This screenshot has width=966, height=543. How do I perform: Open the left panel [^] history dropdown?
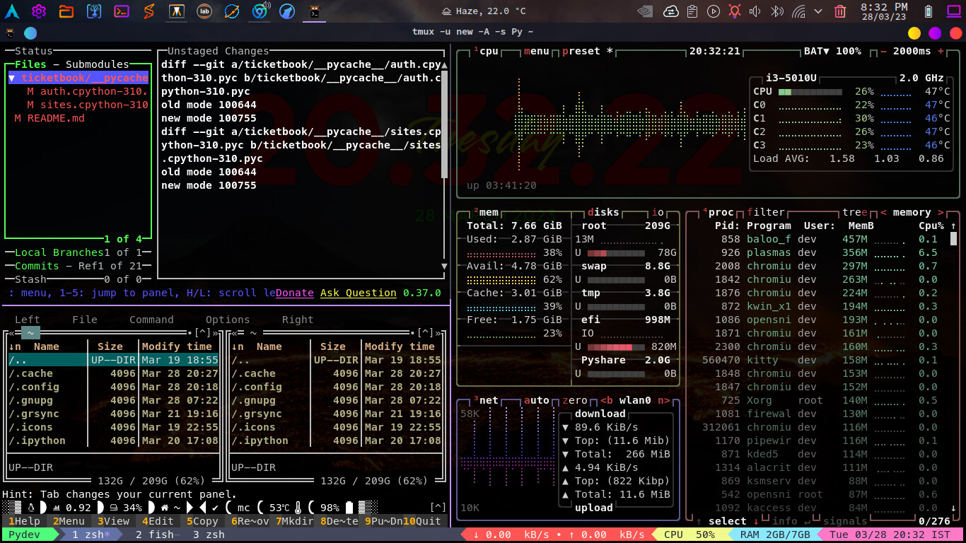tap(202, 333)
